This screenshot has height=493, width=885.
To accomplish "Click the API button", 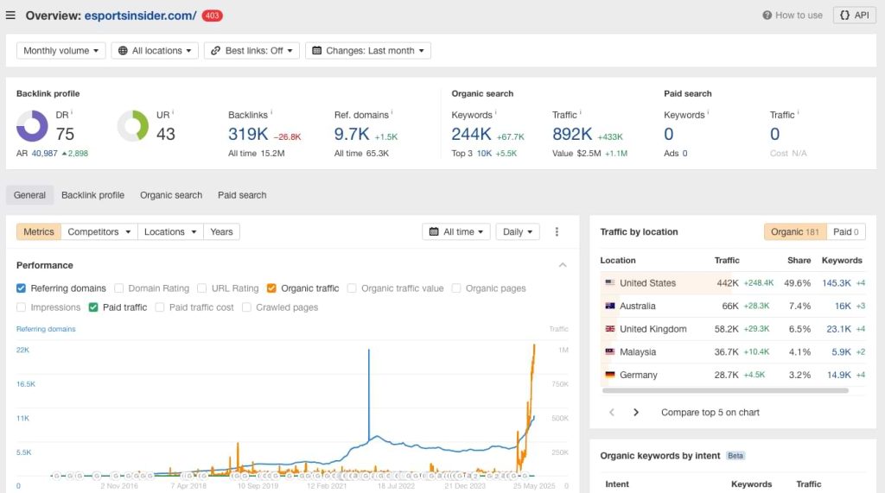I will (x=855, y=16).
